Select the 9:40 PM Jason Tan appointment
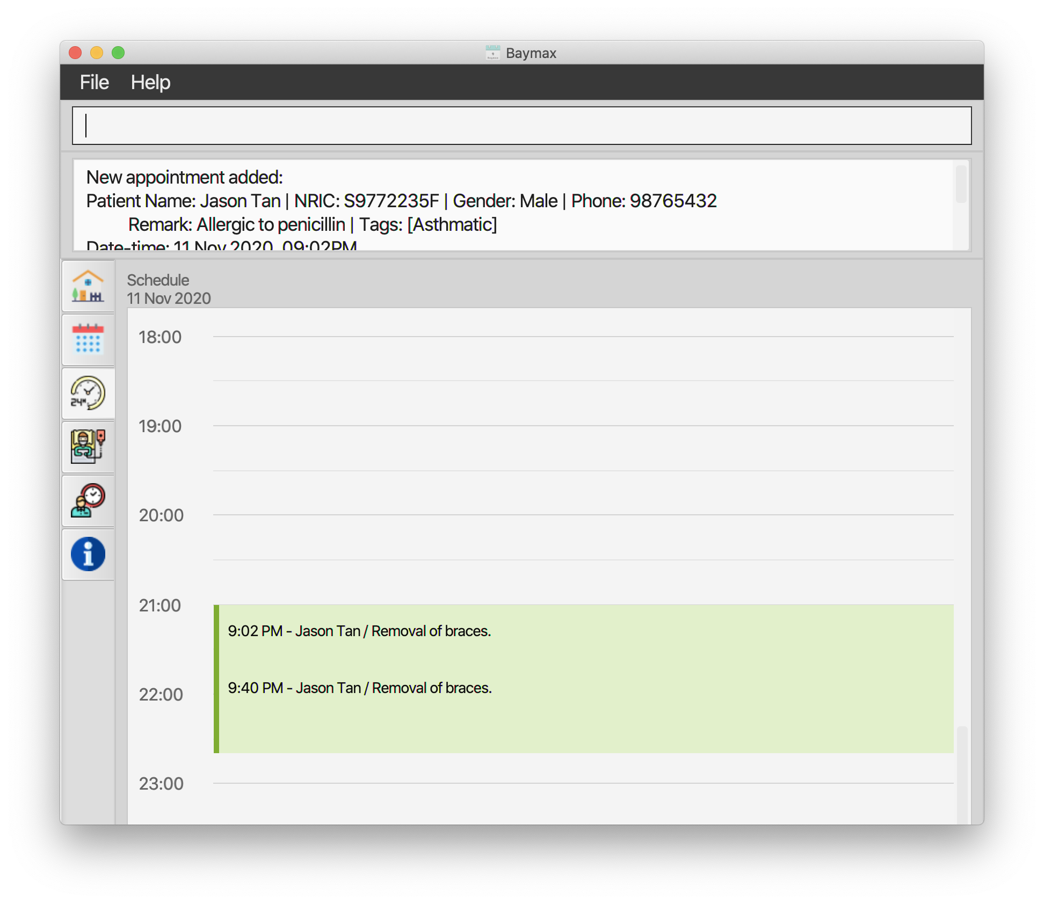 [360, 688]
